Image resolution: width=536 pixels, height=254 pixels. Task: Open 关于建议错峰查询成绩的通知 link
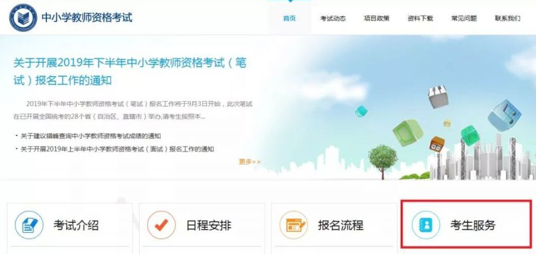click(x=91, y=136)
